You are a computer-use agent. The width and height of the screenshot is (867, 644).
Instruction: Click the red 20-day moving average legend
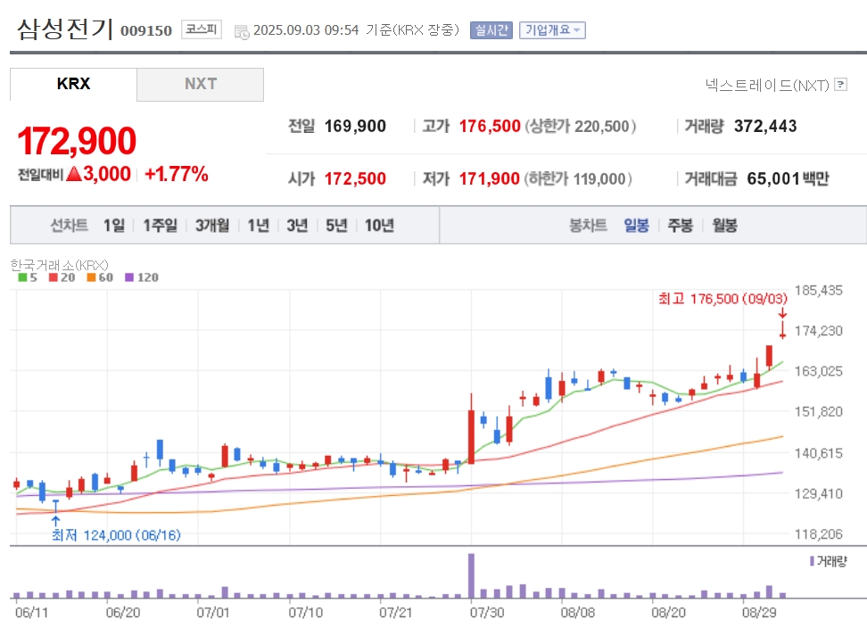62,277
